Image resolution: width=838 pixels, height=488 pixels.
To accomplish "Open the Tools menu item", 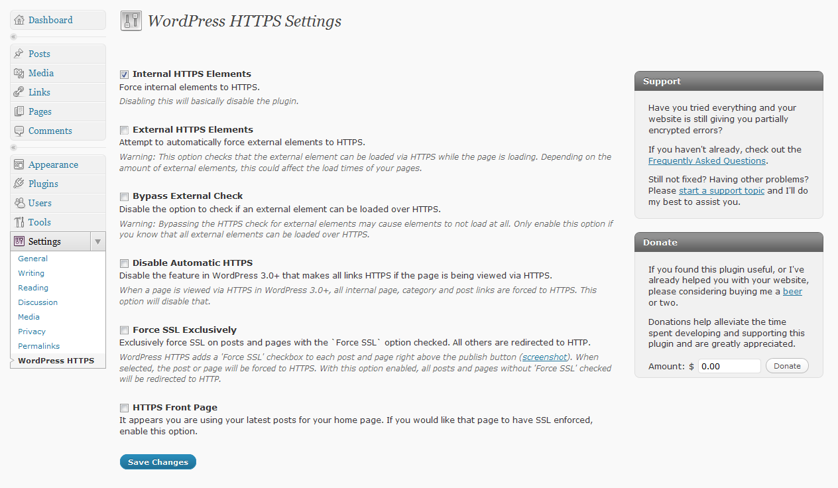I will point(40,222).
